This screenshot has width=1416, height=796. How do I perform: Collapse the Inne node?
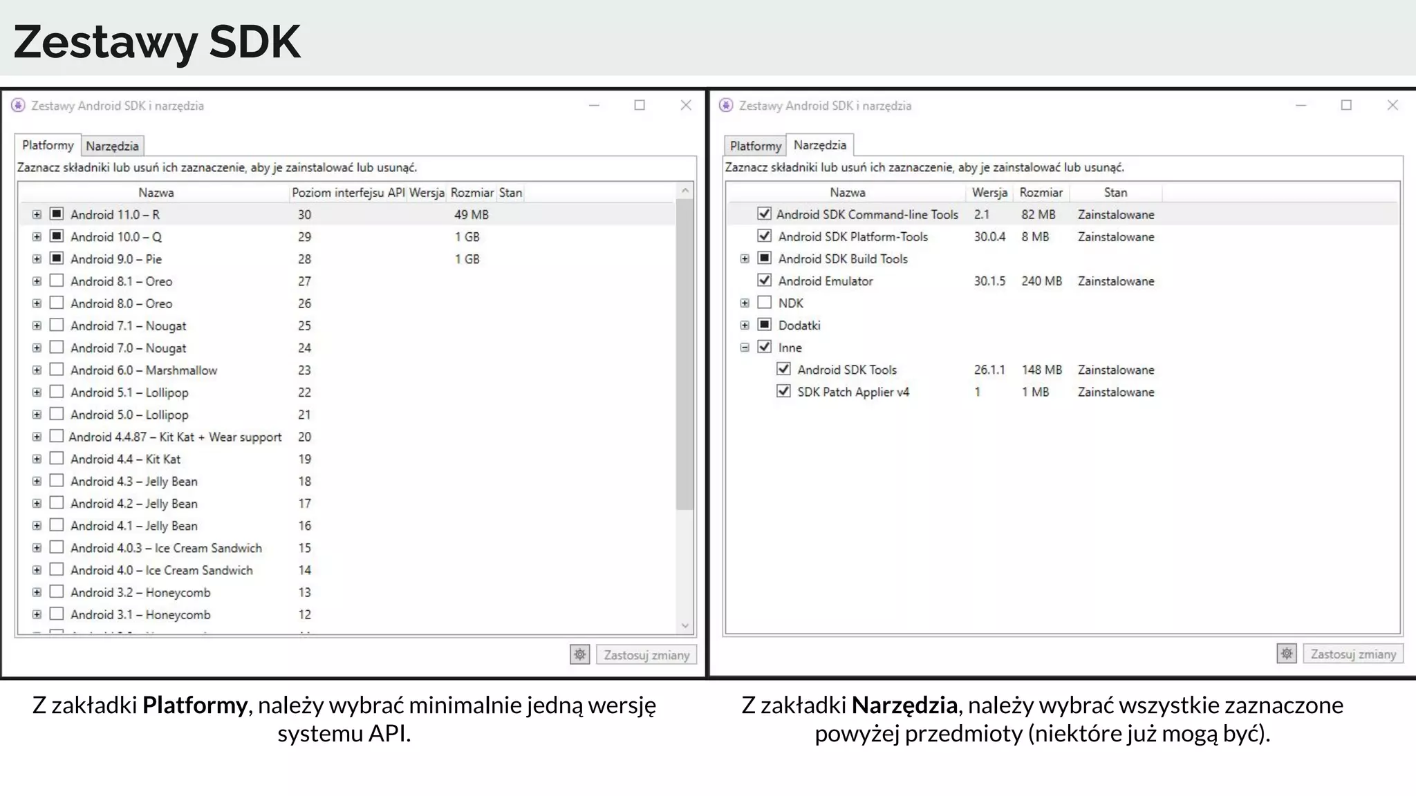click(x=745, y=348)
